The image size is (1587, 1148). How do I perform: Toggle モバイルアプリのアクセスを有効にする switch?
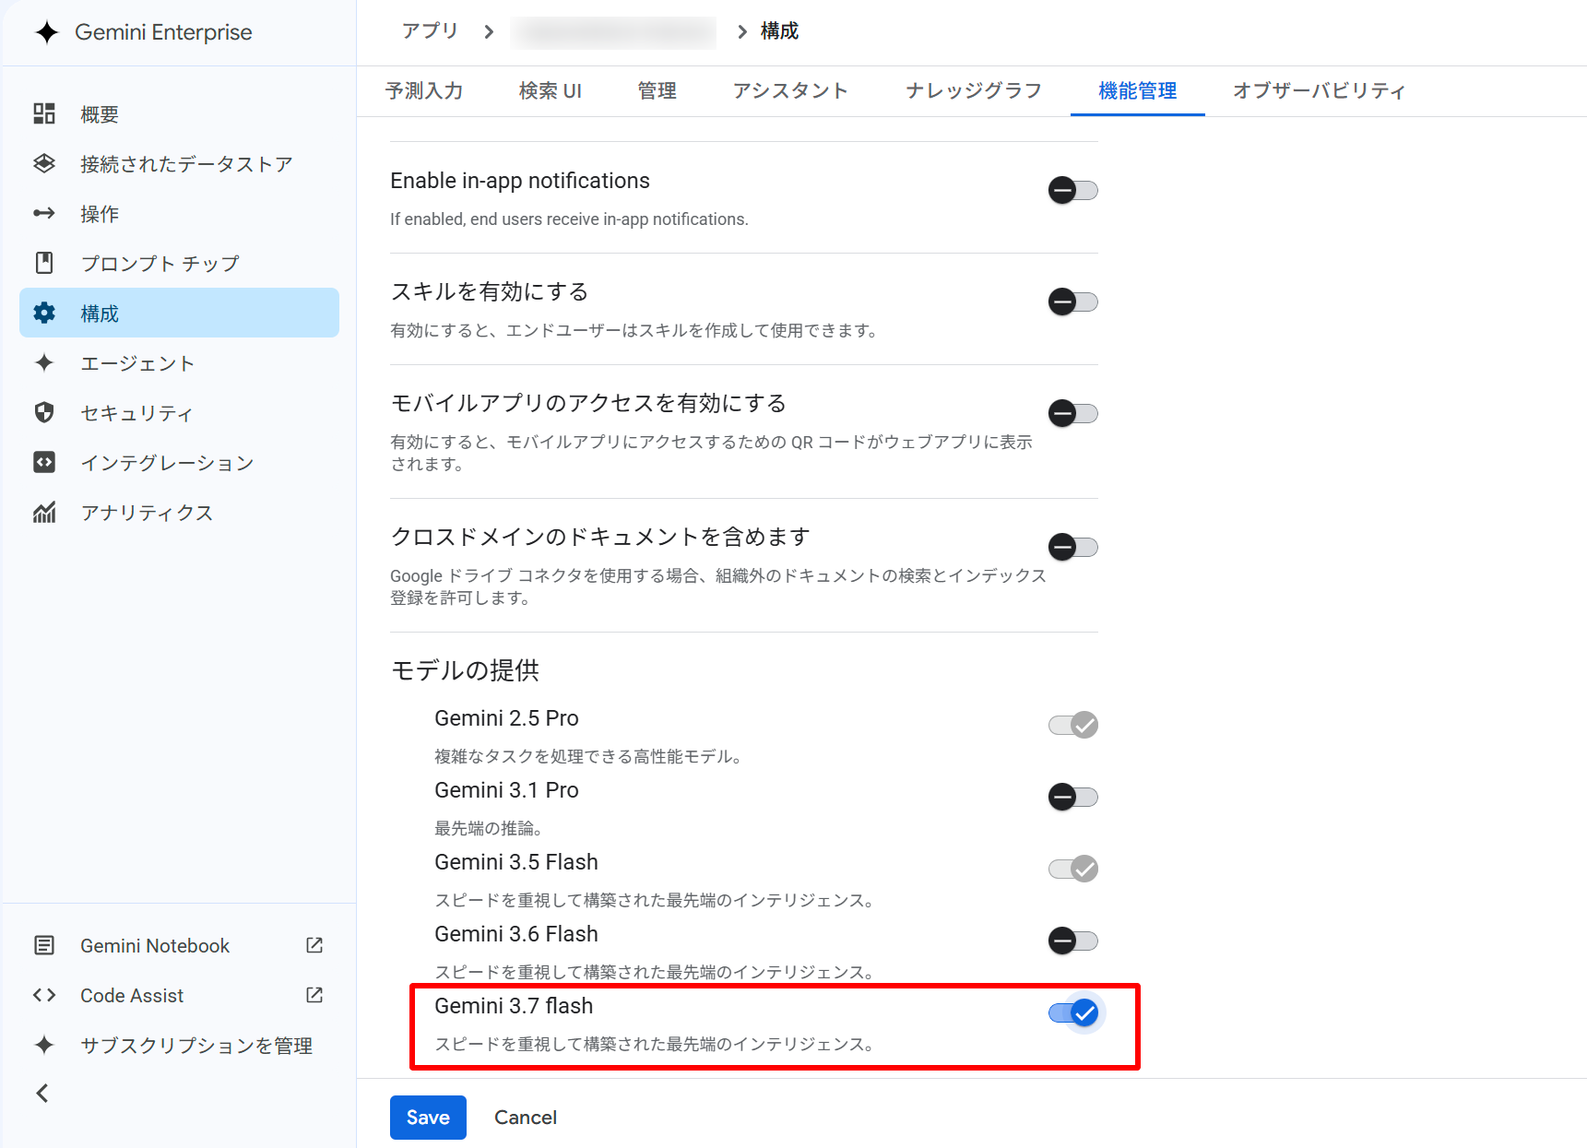point(1072,413)
